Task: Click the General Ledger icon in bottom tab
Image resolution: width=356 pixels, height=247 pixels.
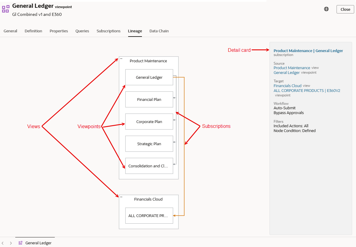Action: coord(20,243)
